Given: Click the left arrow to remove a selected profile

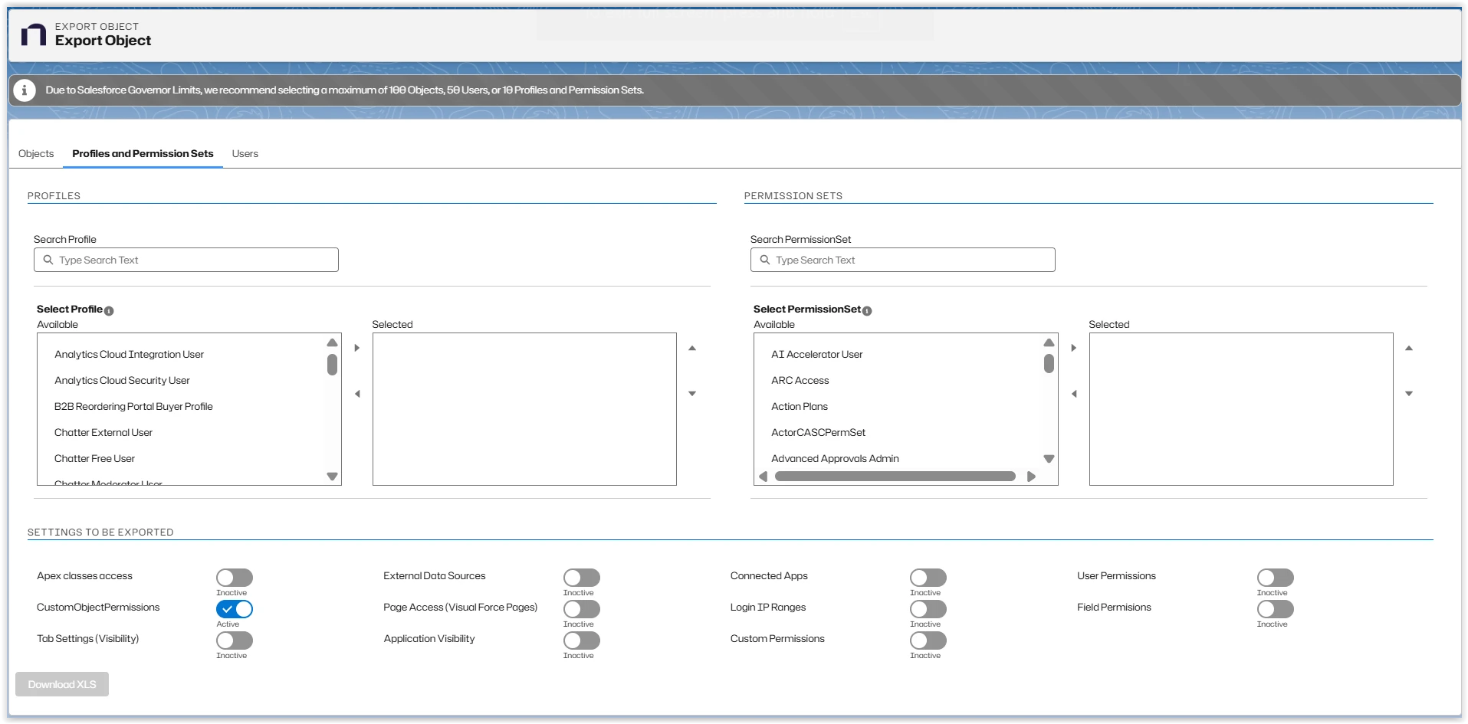Looking at the screenshot, I should coord(356,393).
